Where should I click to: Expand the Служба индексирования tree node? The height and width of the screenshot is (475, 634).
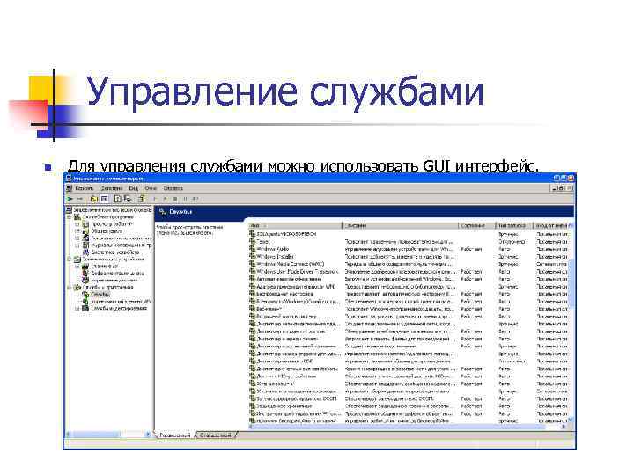(x=77, y=309)
